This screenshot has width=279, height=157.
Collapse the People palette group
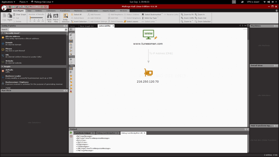pyautogui.click(x=2, y=67)
